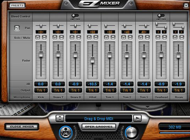
Task: Solo the Snare T channel
Action: [x=55, y=38]
